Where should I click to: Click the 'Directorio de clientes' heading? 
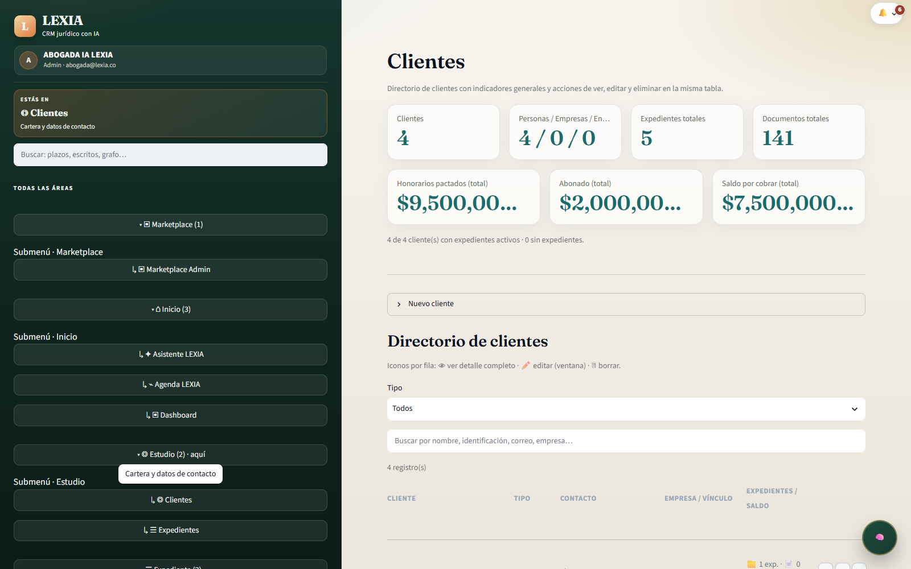[467, 341]
